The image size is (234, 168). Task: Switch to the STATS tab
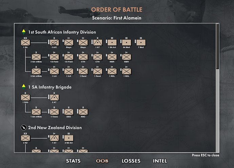(73, 161)
